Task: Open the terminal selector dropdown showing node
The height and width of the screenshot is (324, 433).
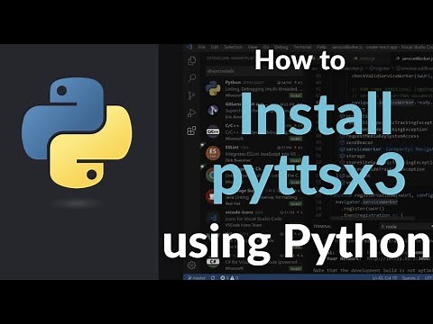Action: point(406,227)
